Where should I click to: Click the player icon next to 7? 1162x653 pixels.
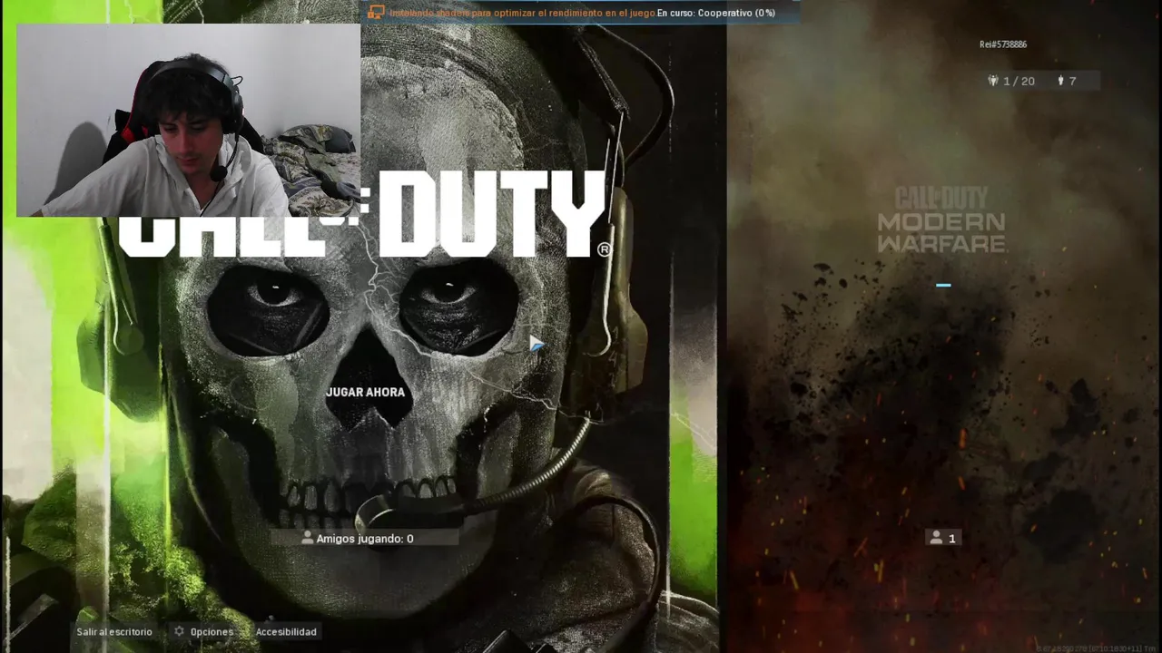point(1060,81)
